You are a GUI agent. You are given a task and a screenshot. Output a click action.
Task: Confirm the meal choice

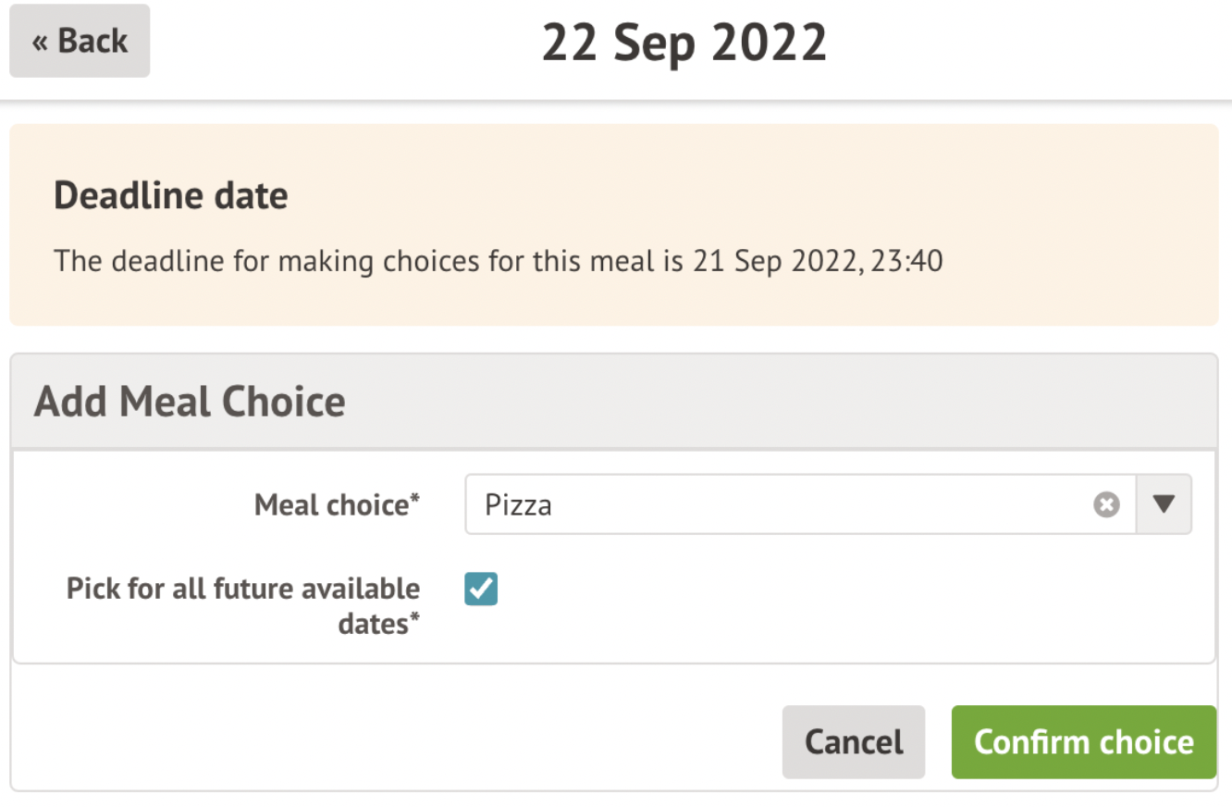(x=1082, y=741)
